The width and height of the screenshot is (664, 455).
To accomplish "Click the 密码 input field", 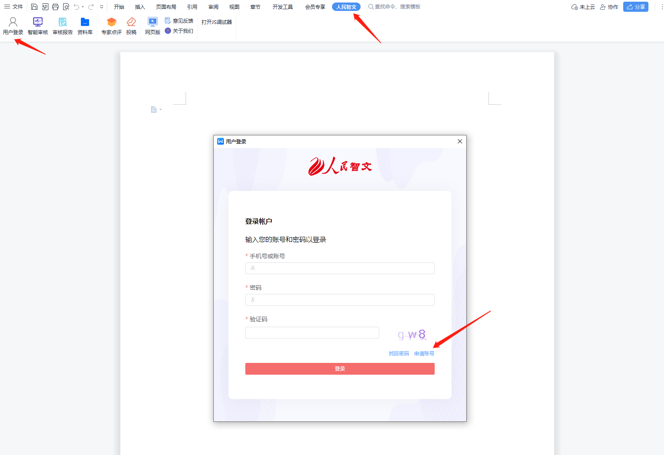I will tap(340, 300).
